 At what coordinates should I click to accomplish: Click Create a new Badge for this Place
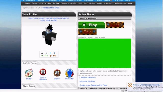point(93,85)
